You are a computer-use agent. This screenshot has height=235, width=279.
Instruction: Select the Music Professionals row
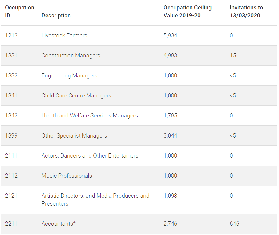139,176
